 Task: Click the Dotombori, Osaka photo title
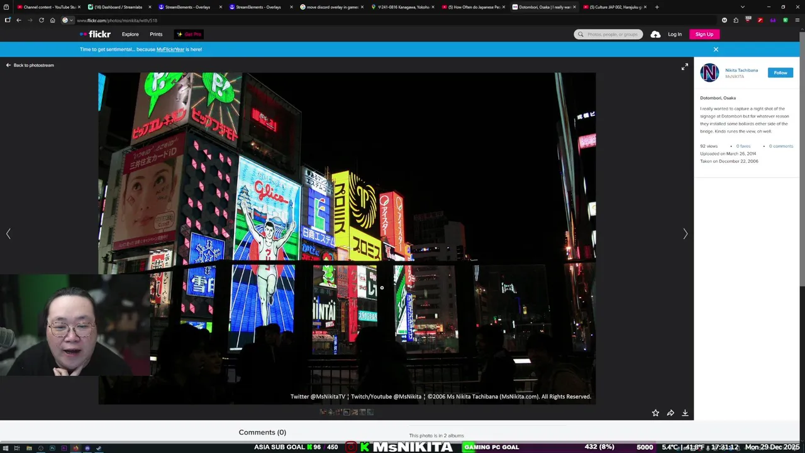(718, 98)
